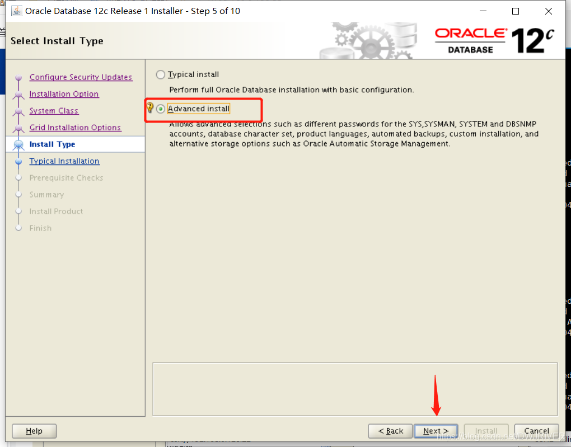This screenshot has width=571, height=447.
Task: Click the Configure Security Updates step bullet
Action: pos(18,77)
